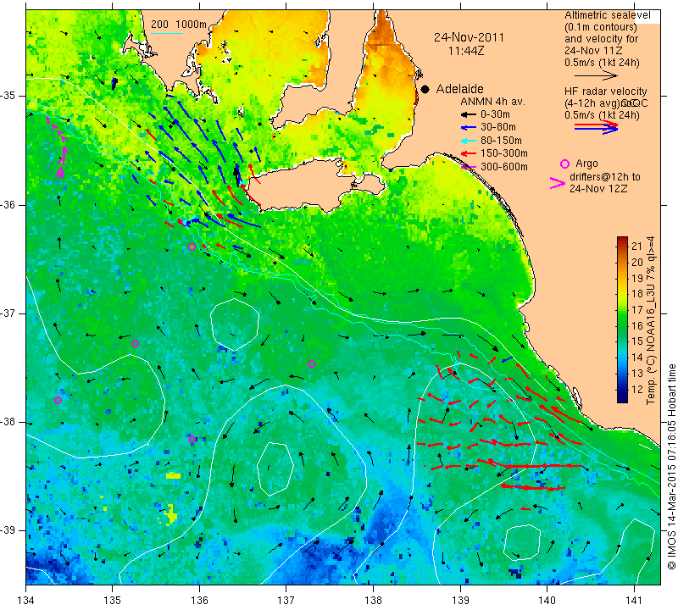This screenshot has width=678, height=610.
Task: Click the 141 longitude axis label
Action: pos(634,601)
